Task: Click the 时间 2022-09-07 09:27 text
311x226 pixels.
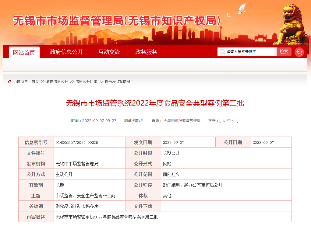Action: [x=94, y=121]
